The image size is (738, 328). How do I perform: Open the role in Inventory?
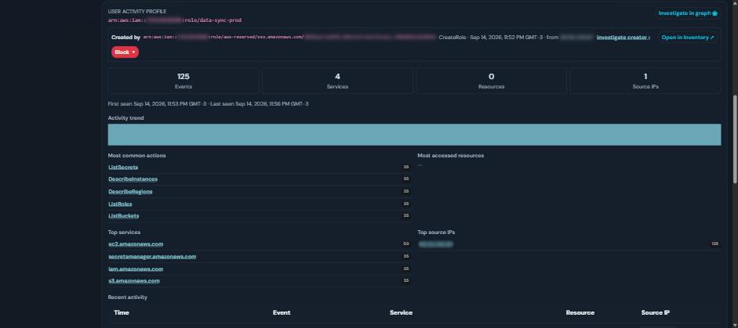point(687,37)
